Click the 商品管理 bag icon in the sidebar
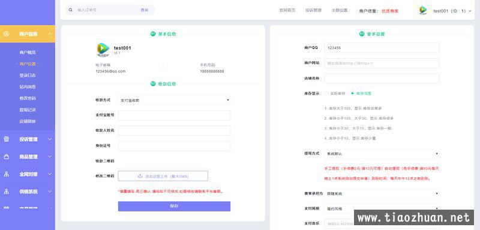The height and width of the screenshot is (230, 480). [7, 157]
